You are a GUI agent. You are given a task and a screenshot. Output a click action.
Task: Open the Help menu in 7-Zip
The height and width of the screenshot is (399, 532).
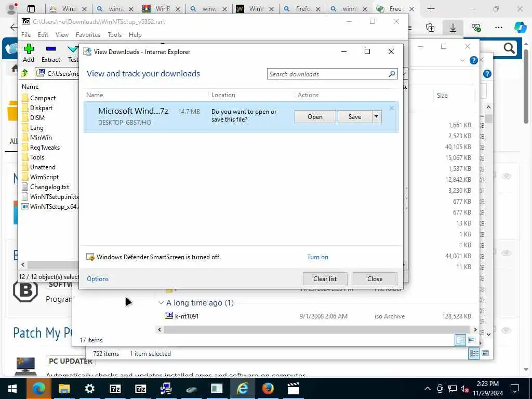135,35
